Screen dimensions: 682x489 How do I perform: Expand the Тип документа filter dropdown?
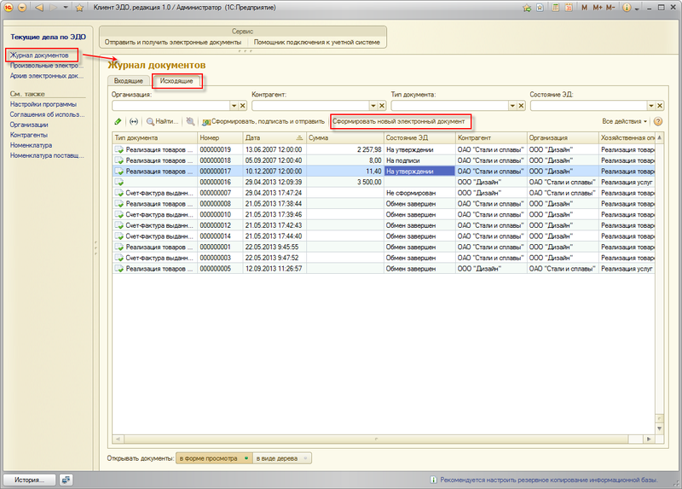[x=511, y=106]
